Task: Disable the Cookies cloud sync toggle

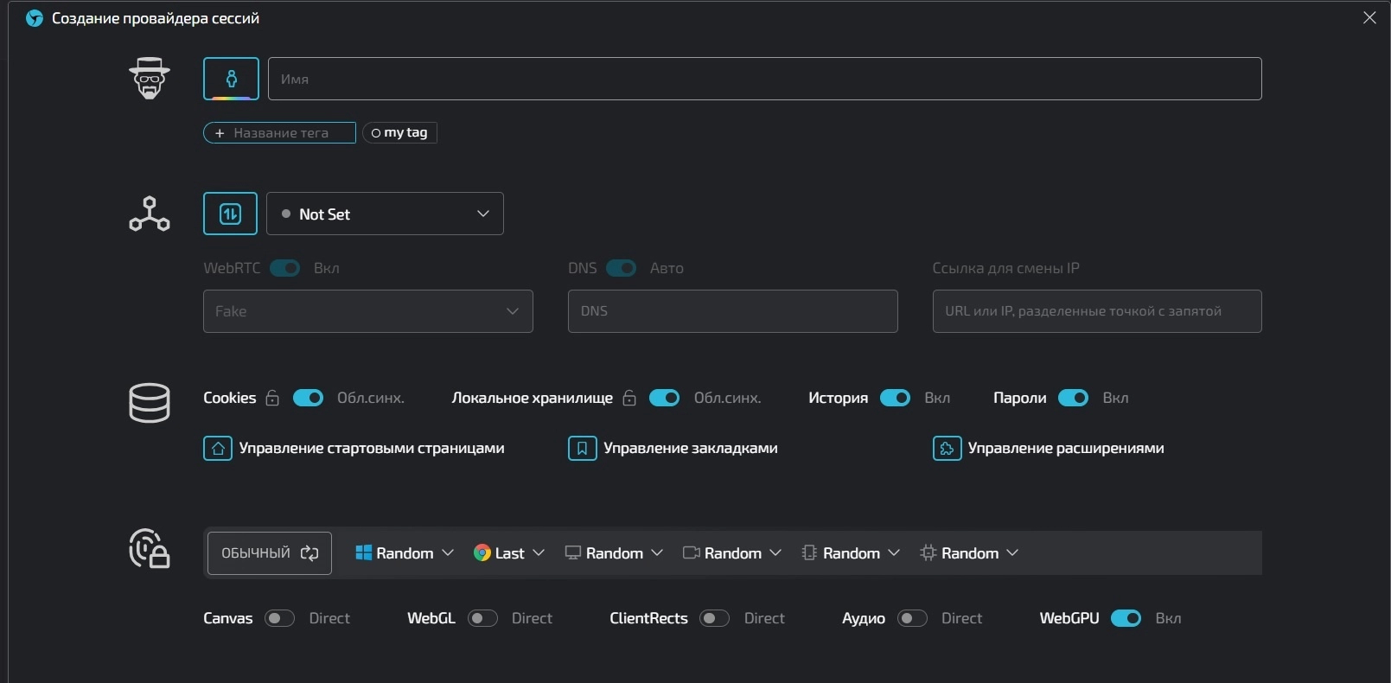Action: tap(308, 398)
